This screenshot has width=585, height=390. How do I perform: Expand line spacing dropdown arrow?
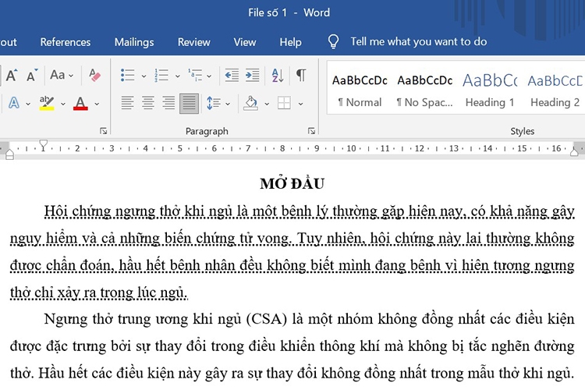(228, 104)
